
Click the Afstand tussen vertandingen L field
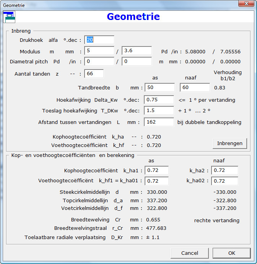coord(159,122)
